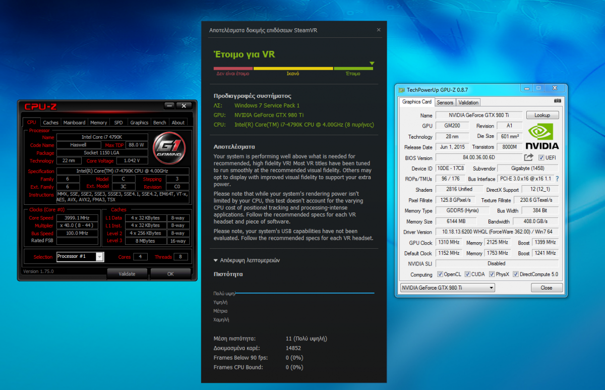Click the Bandwidth value 408.0 GB/s
This screenshot has width=605, height=390.
536,221
